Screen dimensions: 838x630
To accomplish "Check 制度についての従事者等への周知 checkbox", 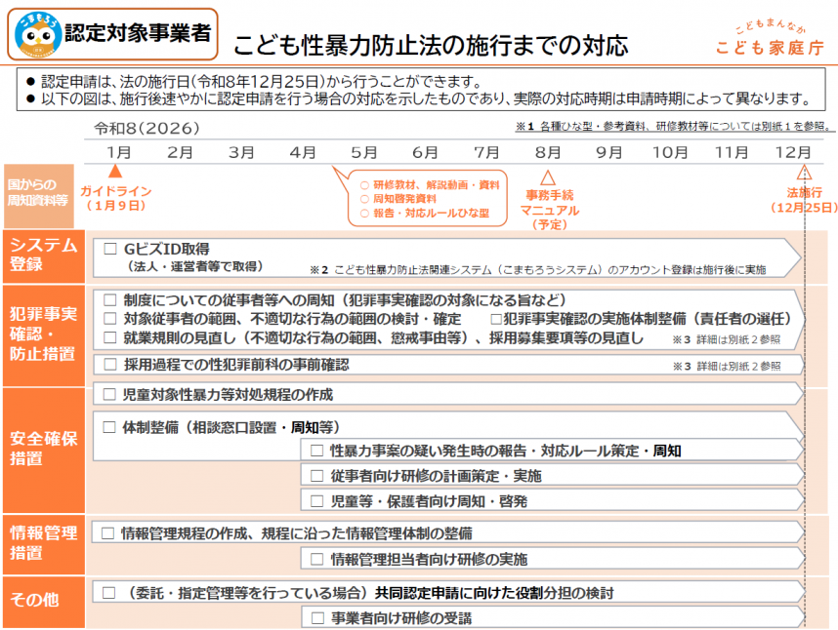I will click(109, 299).
